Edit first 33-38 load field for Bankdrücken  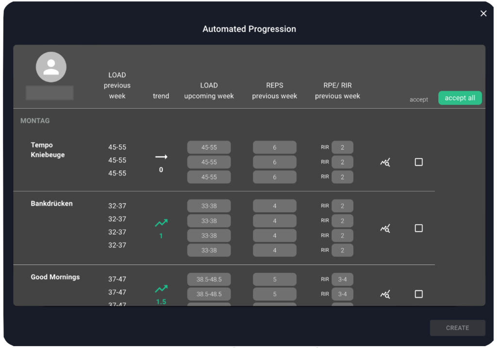pos(209,206)
